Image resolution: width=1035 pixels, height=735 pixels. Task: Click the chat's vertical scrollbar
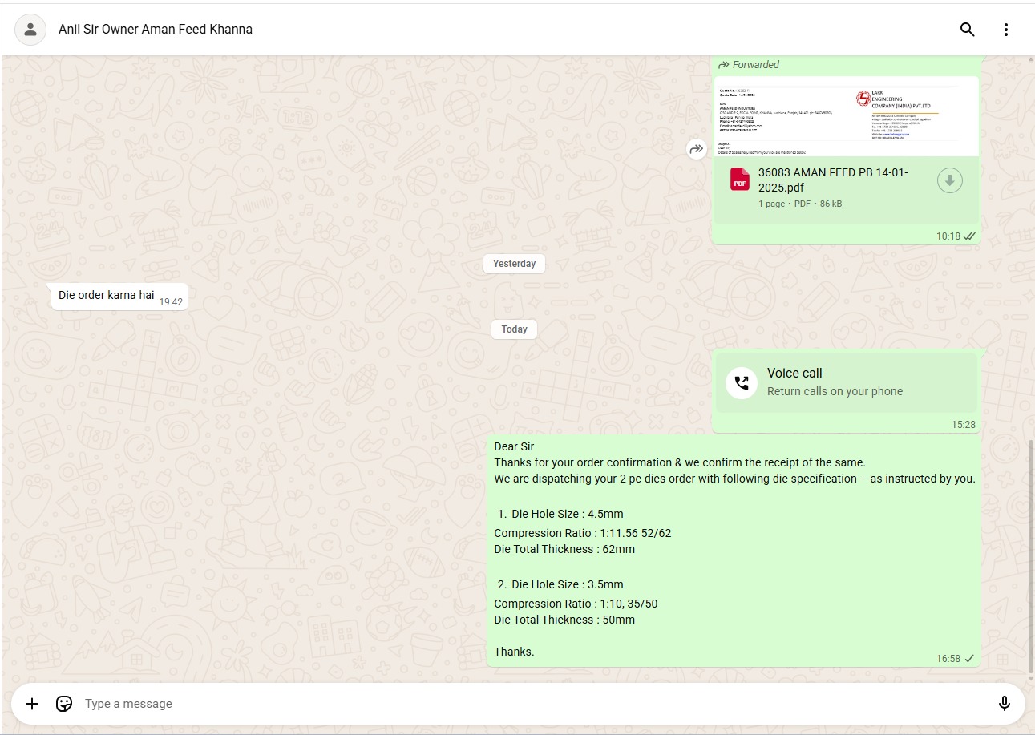tap(1031, 553)
